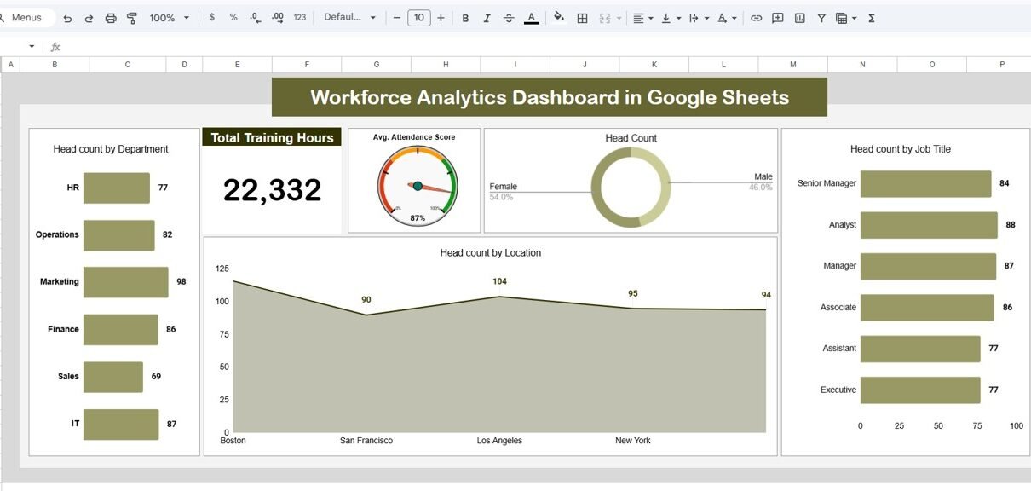Open the Functions sigma menu
The image size is (1031, 491).
click(872, 18)
